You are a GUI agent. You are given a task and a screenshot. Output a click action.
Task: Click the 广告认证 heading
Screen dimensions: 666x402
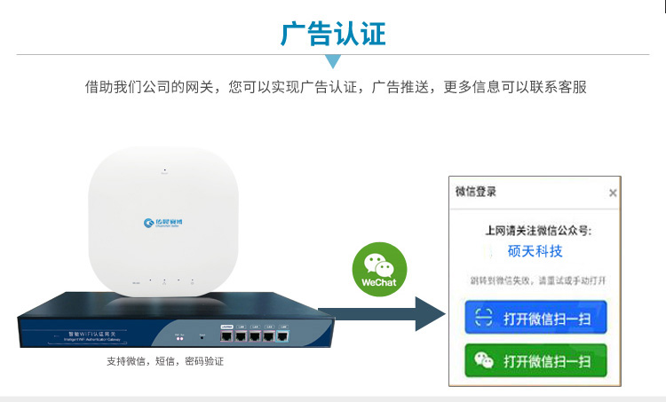coord(333,33)
